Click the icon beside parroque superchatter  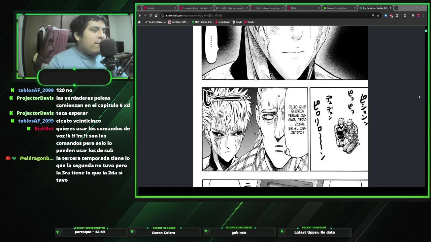(58, 232)
